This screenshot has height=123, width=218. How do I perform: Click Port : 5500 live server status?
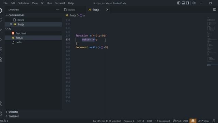click(181, 121)
